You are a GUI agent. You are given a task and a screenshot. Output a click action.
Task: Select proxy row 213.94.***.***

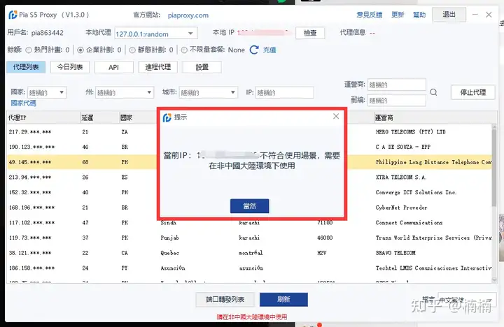(x=249, y=177)
